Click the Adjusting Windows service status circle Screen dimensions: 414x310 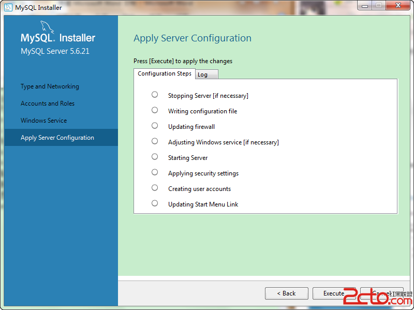[x=155, y=141]
